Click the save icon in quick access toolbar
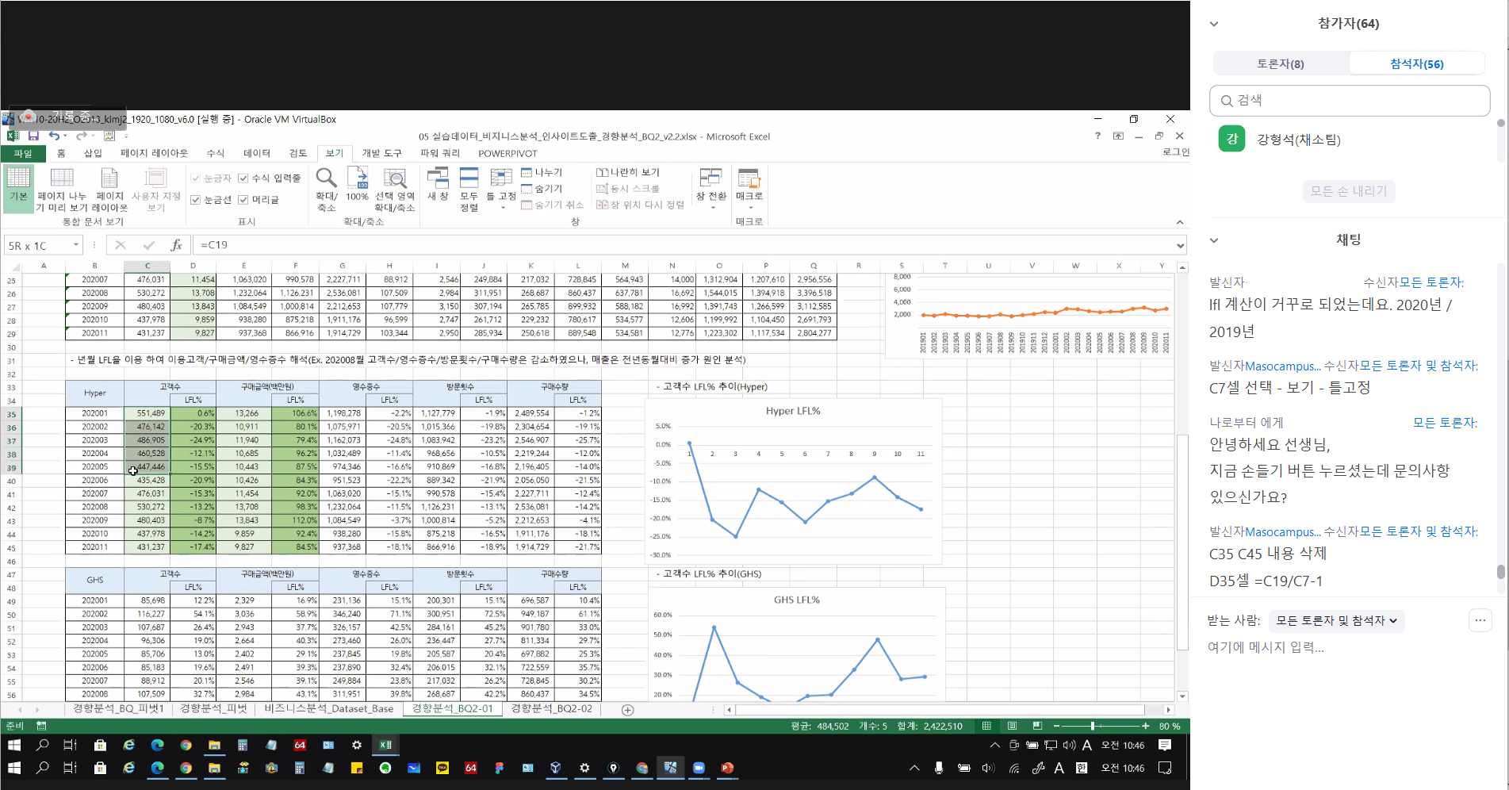The width and height of the screenshot is (1509, 790). coord(33,136)
